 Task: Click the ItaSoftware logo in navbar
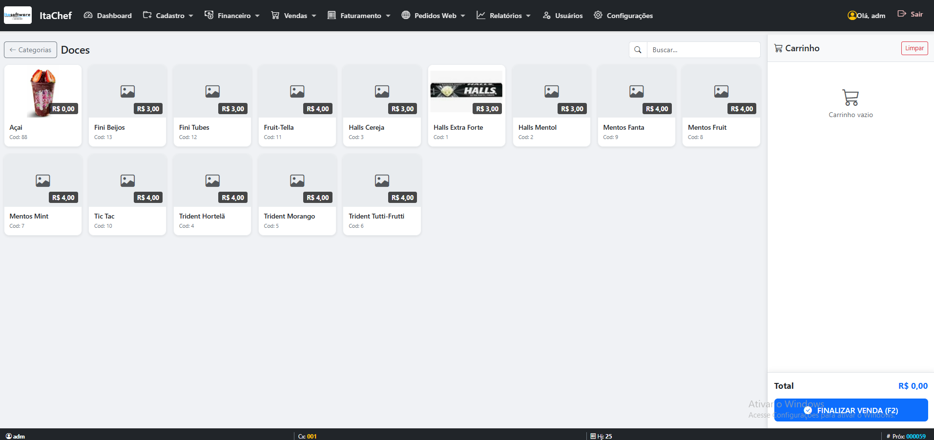click(18, 15)
